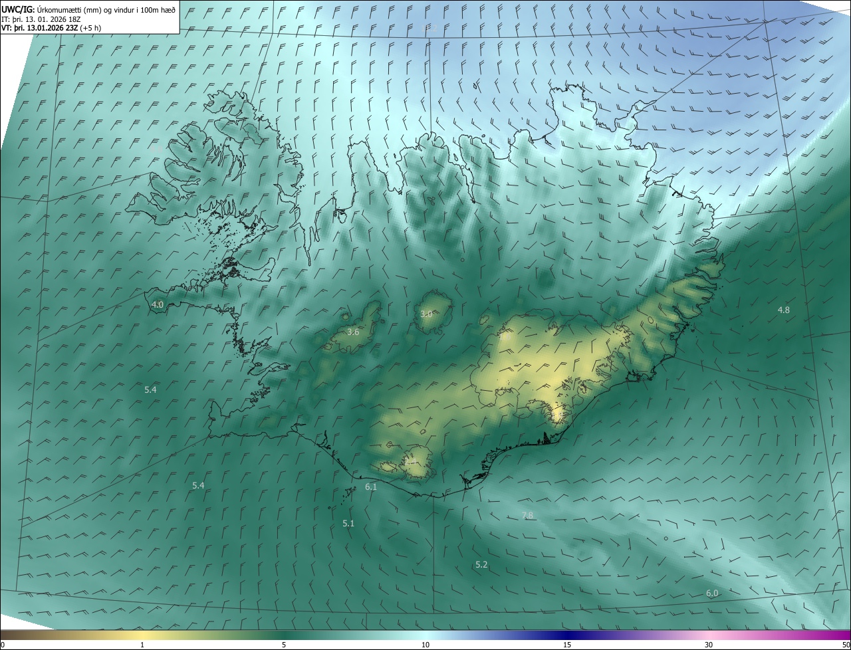
Task: Click the 4.0 value label on the map
Action: click(x=158, y=305)
